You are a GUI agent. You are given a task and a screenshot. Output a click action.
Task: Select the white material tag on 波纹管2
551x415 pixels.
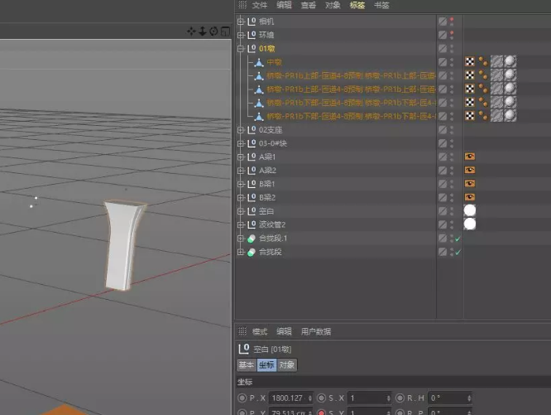pos(470,224)
